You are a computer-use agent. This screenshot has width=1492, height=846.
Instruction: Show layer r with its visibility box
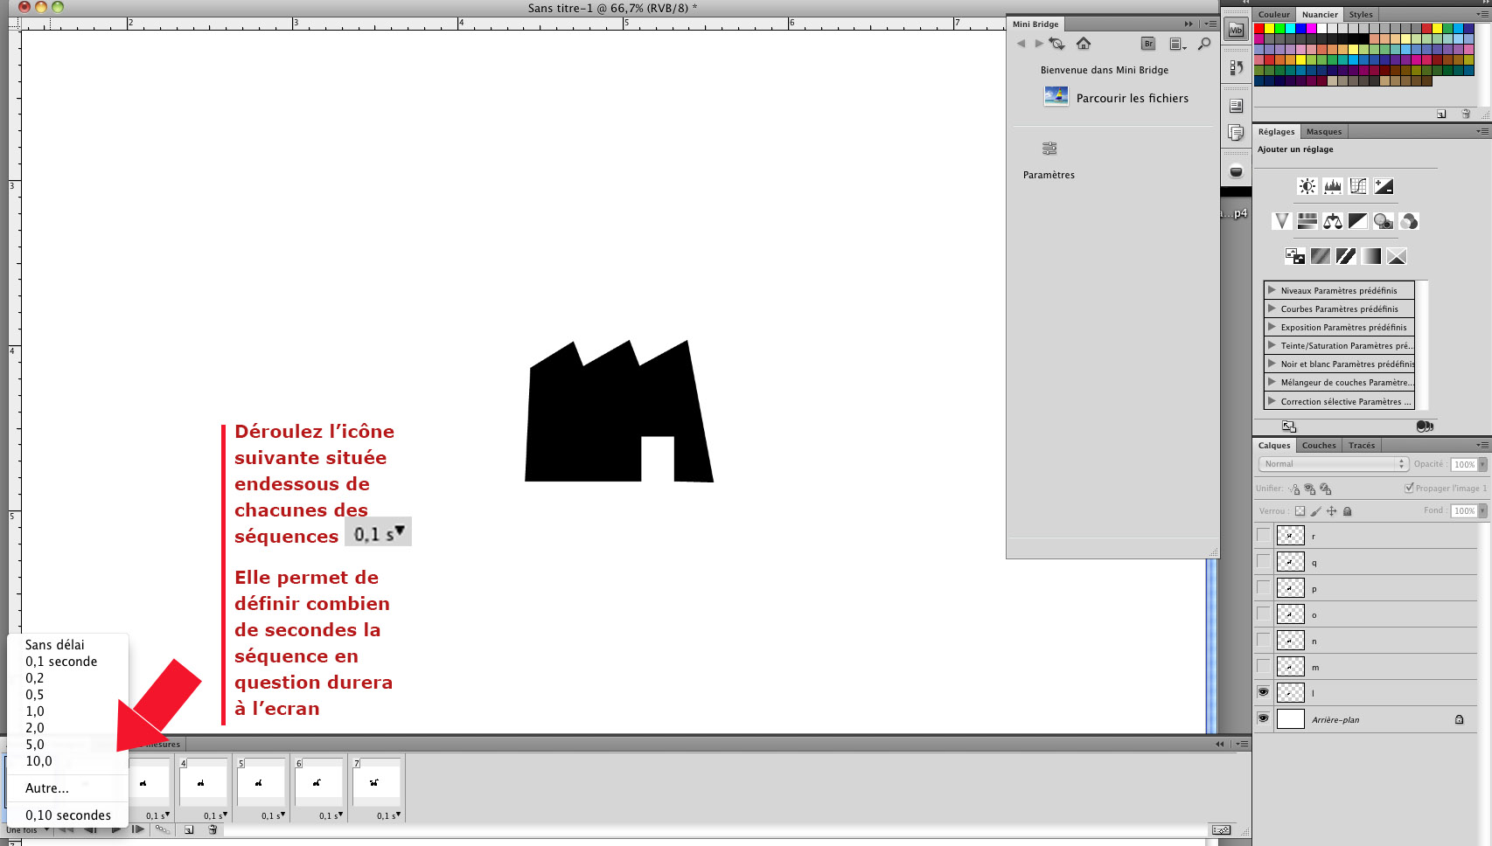click(x=1263, y=535)
